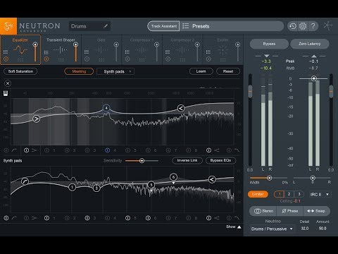Expand the Show triangle at bottom

(239, 226)
